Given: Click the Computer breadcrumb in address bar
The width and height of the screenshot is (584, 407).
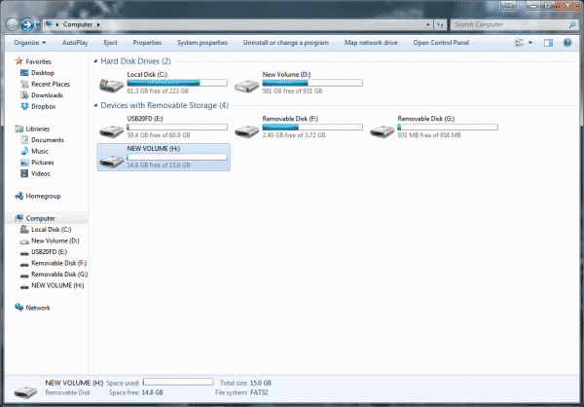Looking at the screenshot, I should click(78, 24).
